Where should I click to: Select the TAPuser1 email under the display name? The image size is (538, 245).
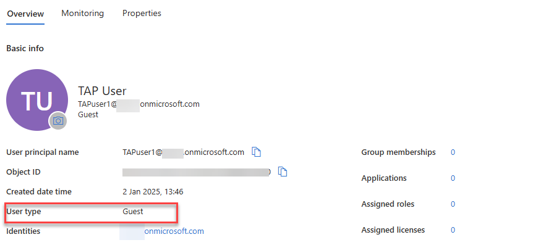click(139, 104)
